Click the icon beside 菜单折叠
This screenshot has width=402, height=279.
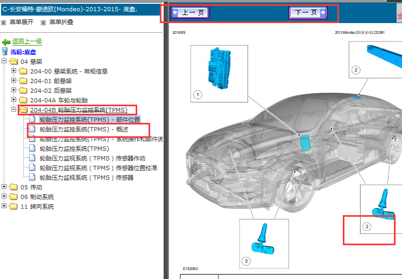(44, 23)
